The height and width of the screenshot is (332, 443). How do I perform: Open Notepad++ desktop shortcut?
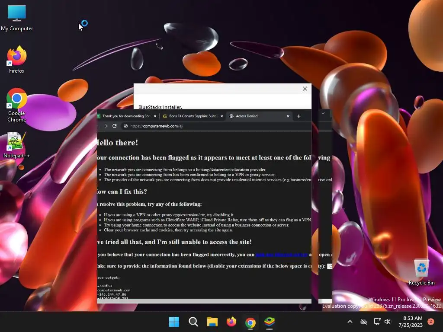17,145
